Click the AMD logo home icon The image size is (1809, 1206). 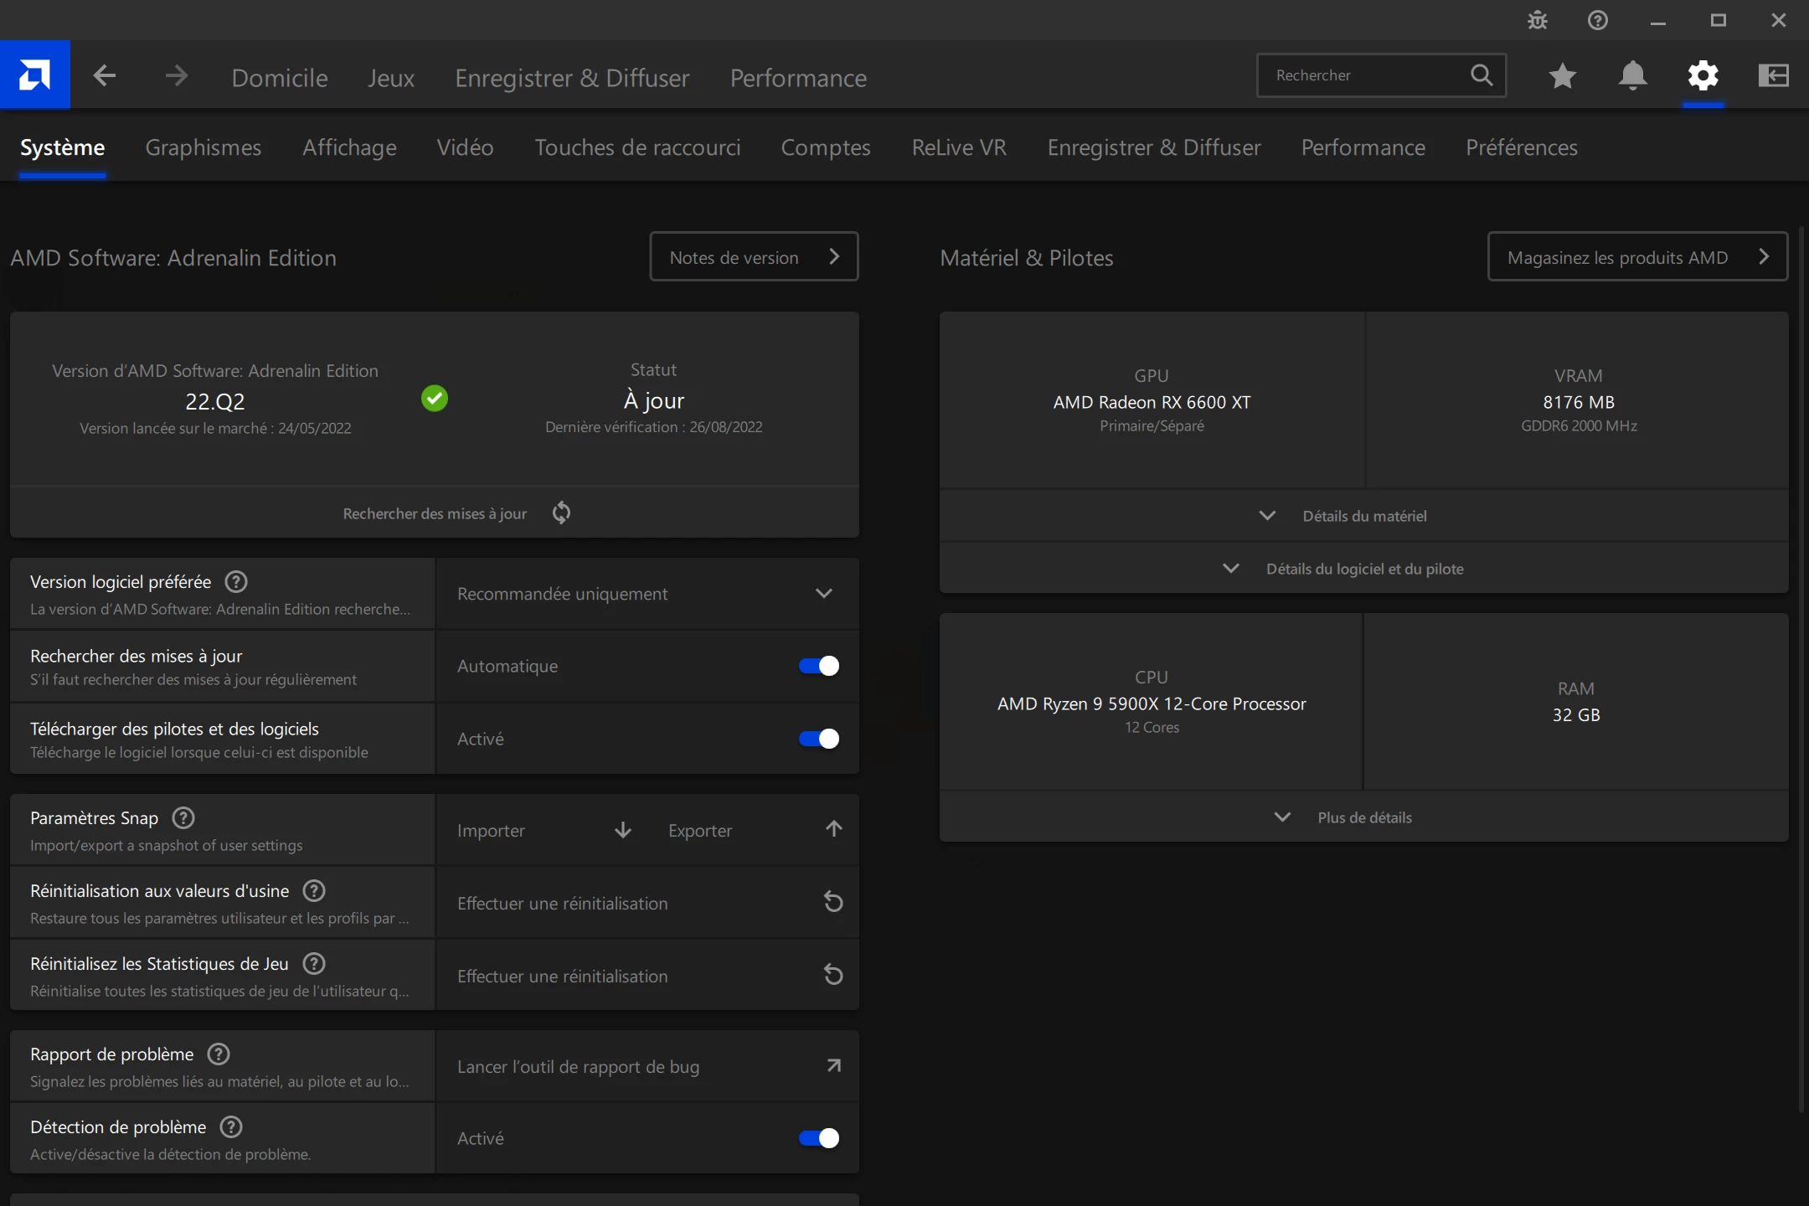(x=34, y=75)
